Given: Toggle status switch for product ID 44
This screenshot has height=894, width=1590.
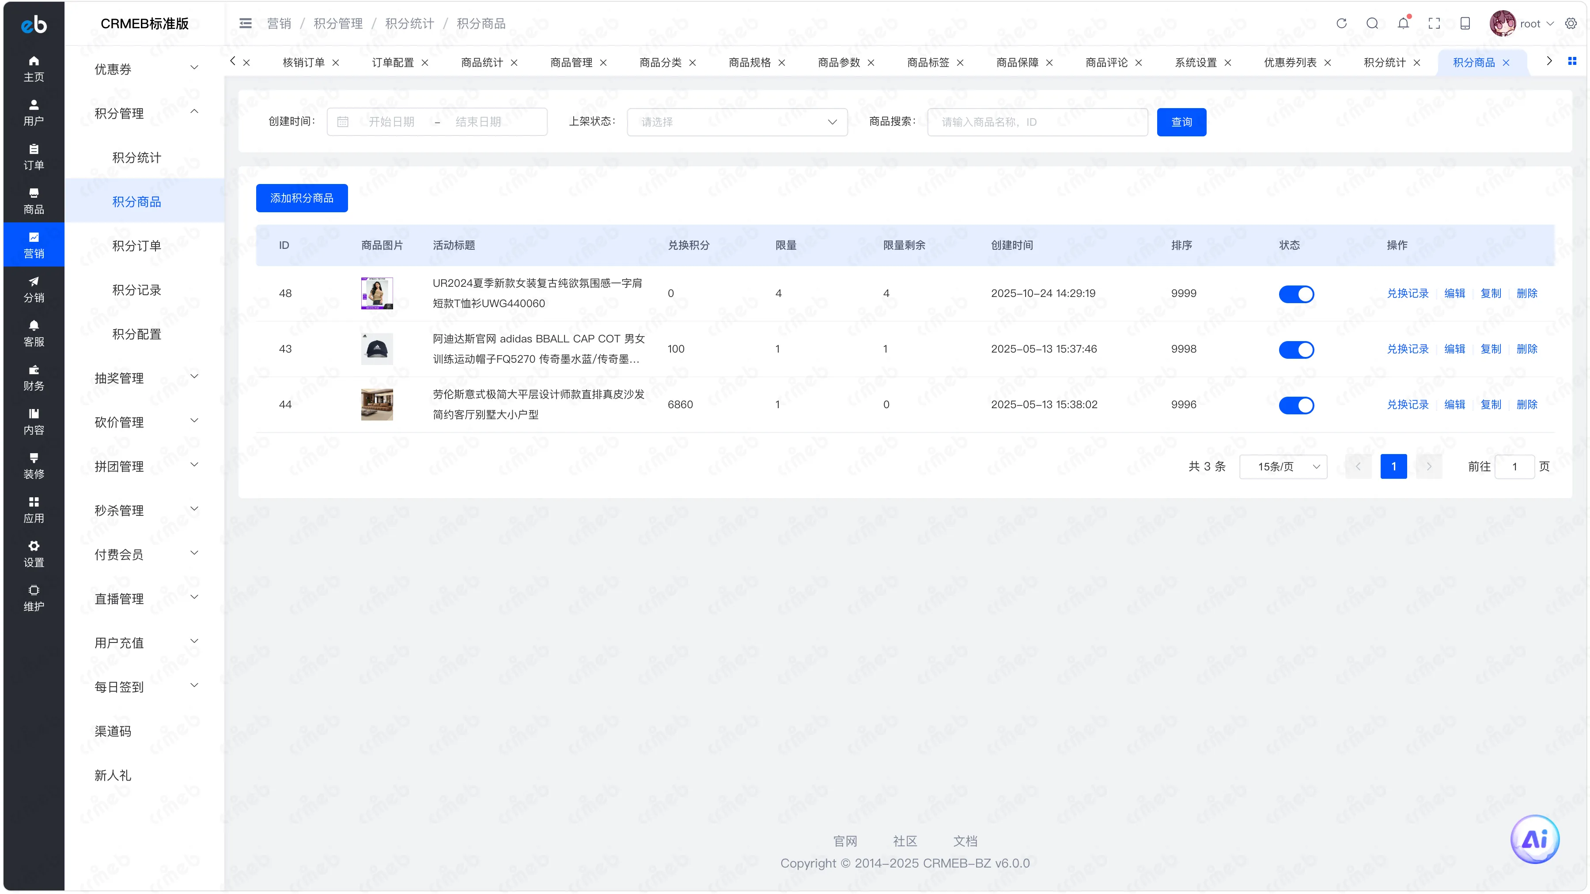Looking at the screenshot, I should tap(1296, 405).
